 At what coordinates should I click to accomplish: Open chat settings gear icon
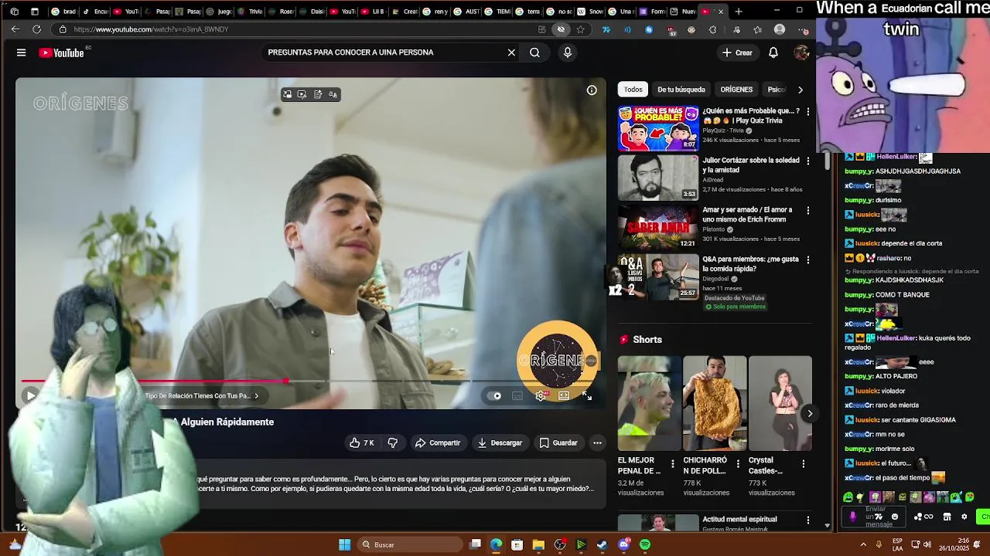tap(964, 517)
